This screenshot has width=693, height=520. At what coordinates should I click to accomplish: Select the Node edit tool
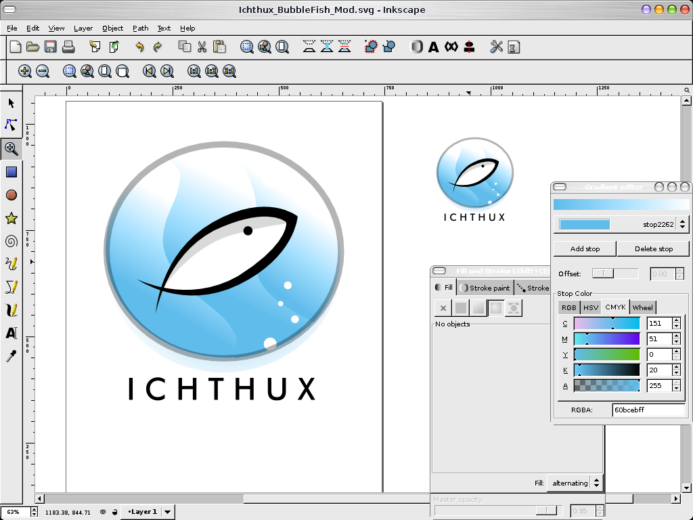(x=11, y=125)
